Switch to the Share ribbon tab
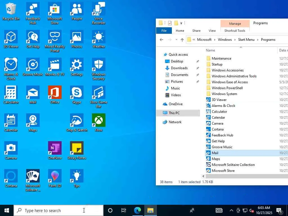288x216 pixels. point(196,31)
